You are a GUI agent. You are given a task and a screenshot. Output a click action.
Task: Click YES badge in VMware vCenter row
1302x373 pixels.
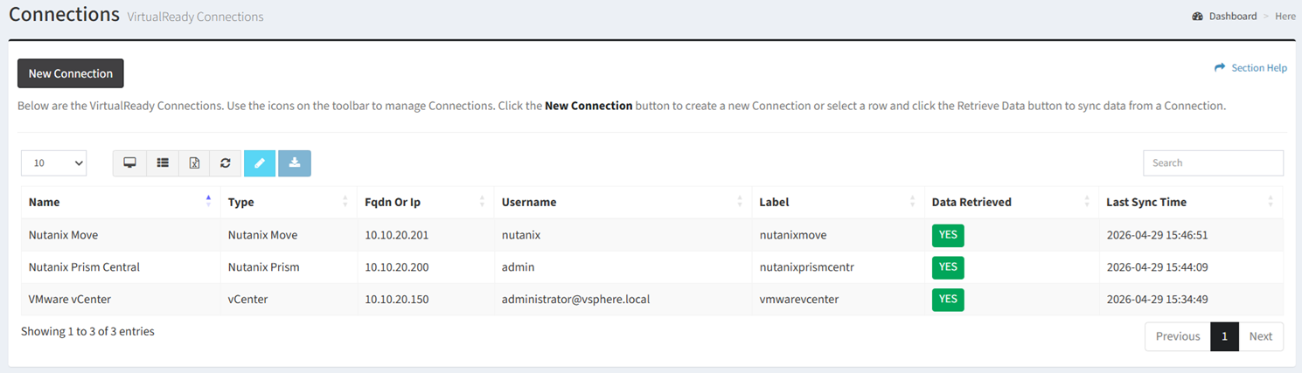point(948,299)
